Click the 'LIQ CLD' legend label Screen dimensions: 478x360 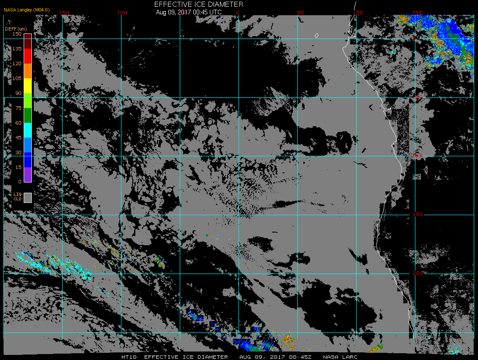[18, 197]
